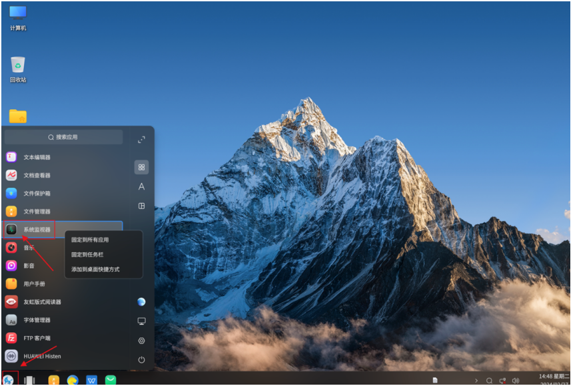Click the power button in start menu
Viewport: 573px width, 386px height.
141,359
